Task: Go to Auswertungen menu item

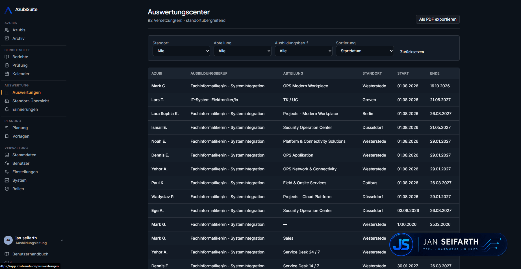Action: [x=27, y=92]
